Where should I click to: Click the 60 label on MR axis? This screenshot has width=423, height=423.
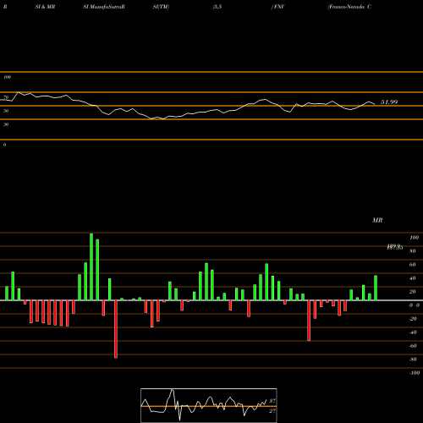413,265
